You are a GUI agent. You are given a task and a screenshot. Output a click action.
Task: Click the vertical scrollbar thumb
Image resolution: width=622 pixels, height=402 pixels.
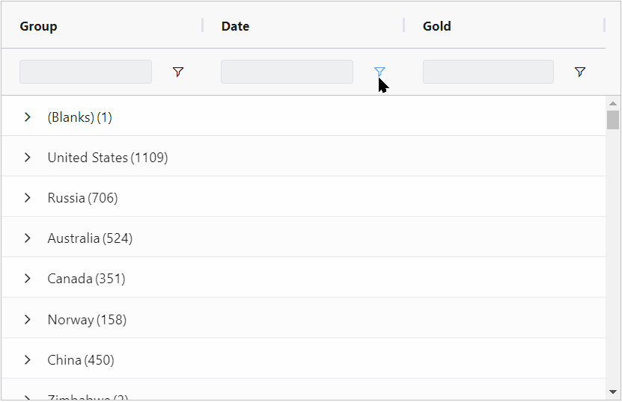pyautogui.click(x=613, y=120)
